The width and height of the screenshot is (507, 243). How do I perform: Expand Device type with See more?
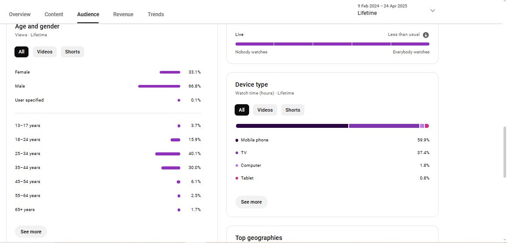coord(251,202)
